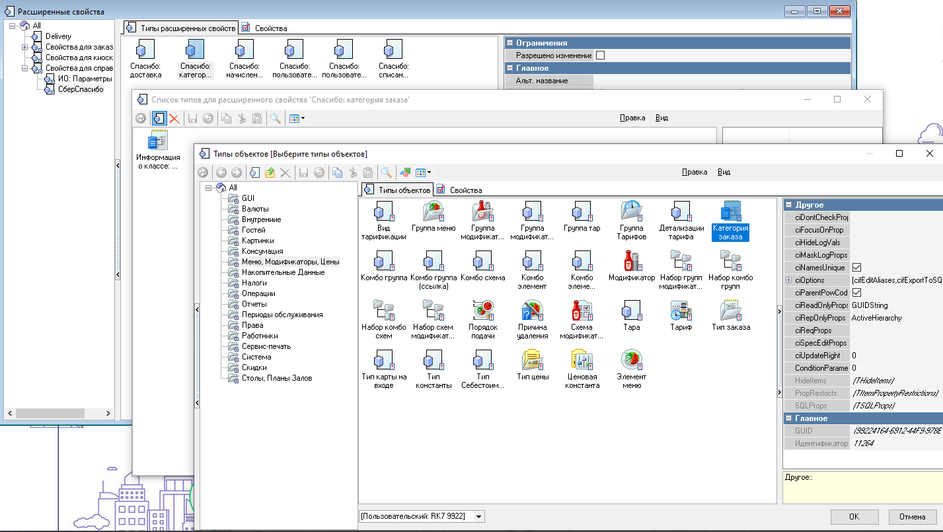Select the Группа Тарифов clock icon
This screenshot has width=943, height=532.
(631, 211)
